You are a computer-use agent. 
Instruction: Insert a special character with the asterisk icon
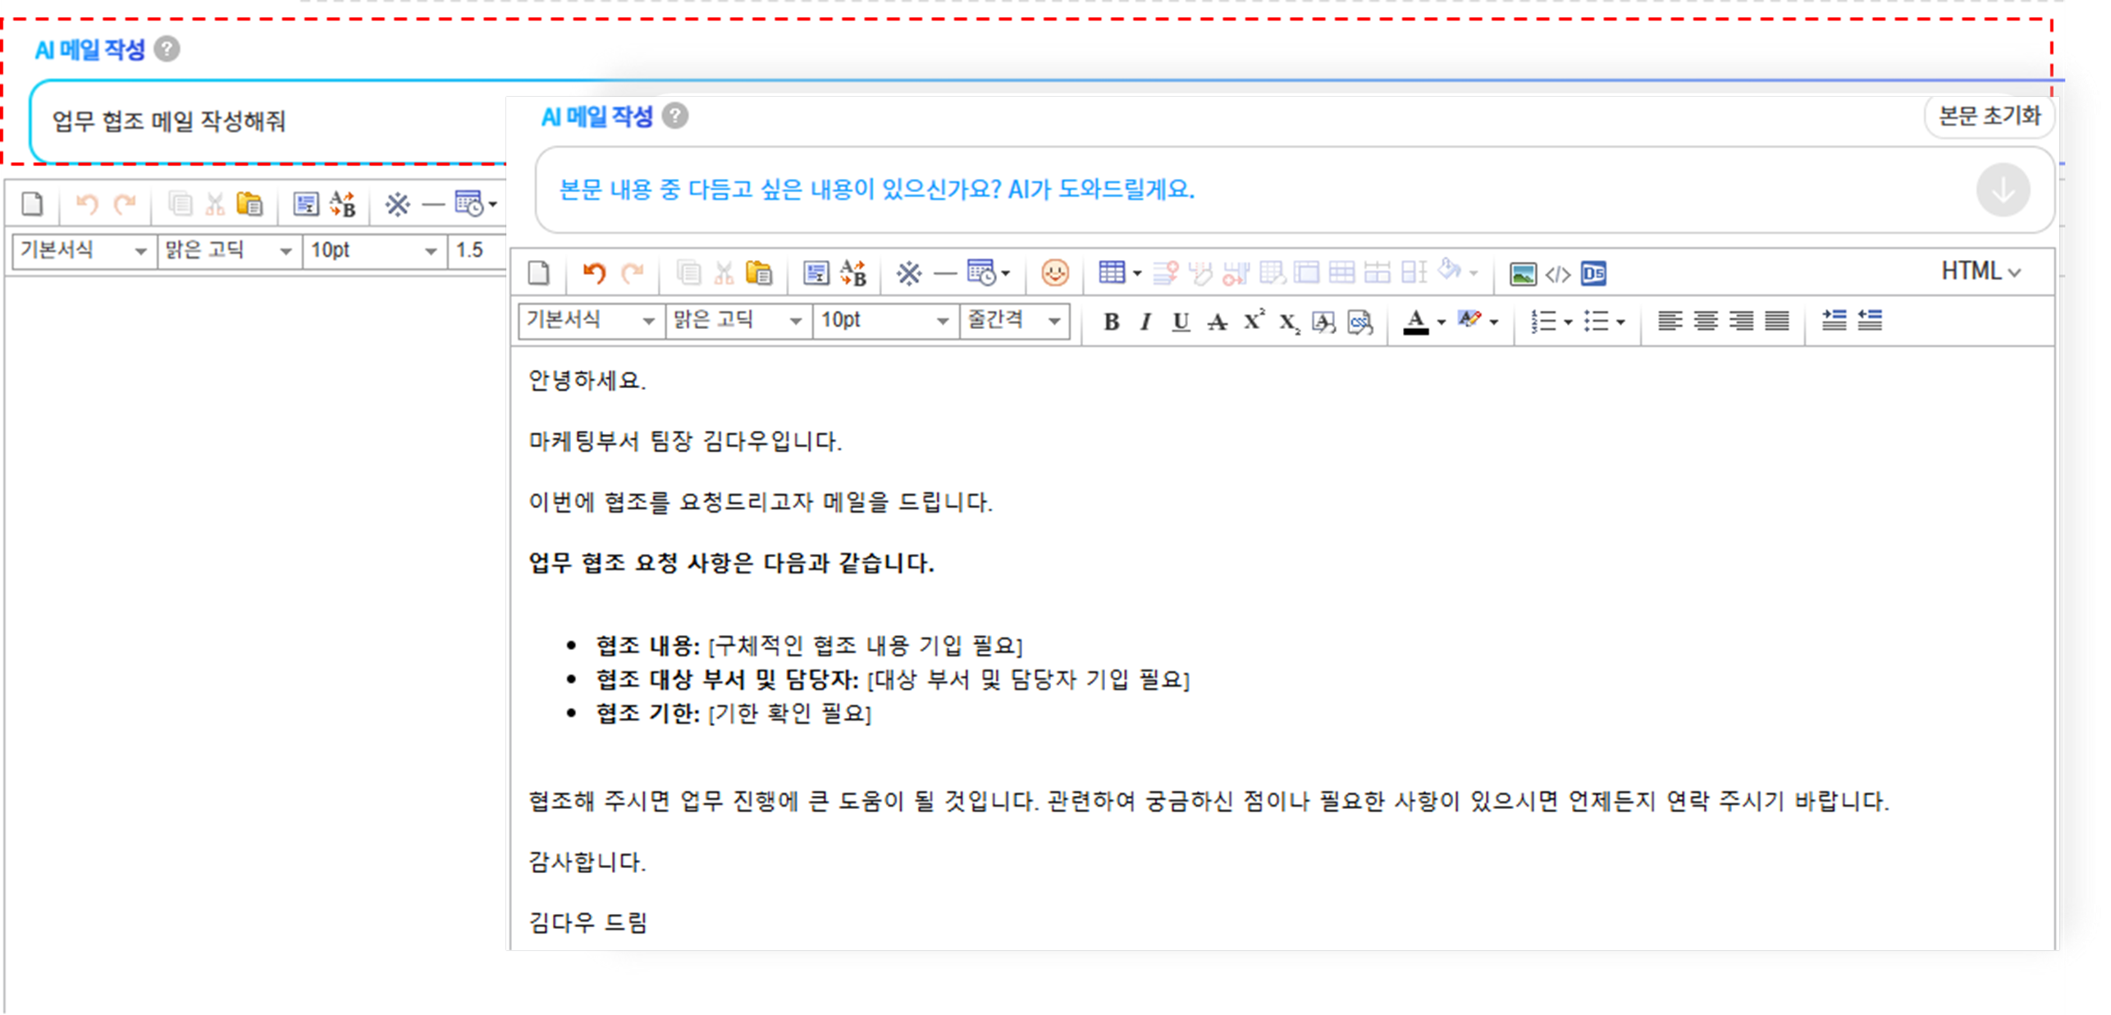(x=908, y=272)
